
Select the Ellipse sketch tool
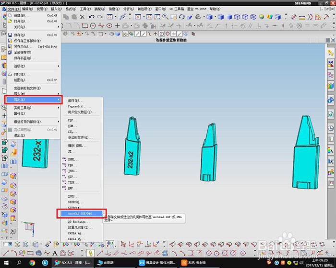pyautogui.click(x=109, y=26)
